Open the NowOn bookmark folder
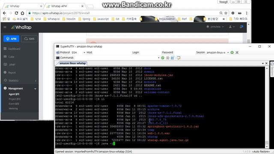The height and width of the screenshot is (154, 274). 69,19
